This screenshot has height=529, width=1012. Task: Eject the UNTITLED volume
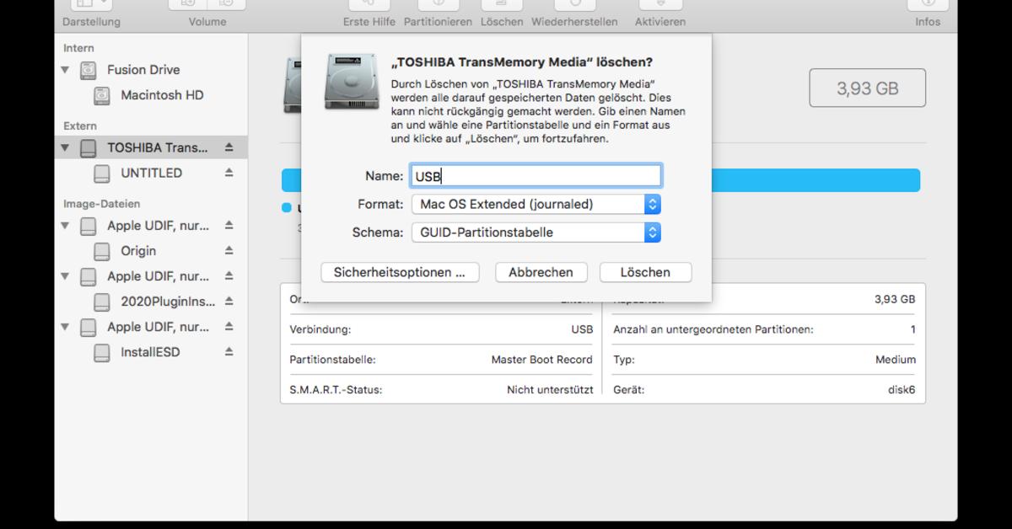tap(229, 173)
